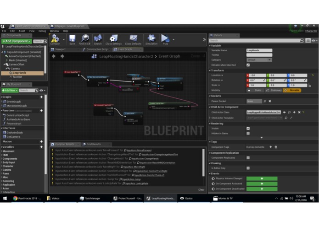Clear compiler results
This screenshot has width=319, height=226.
point(201,190)
